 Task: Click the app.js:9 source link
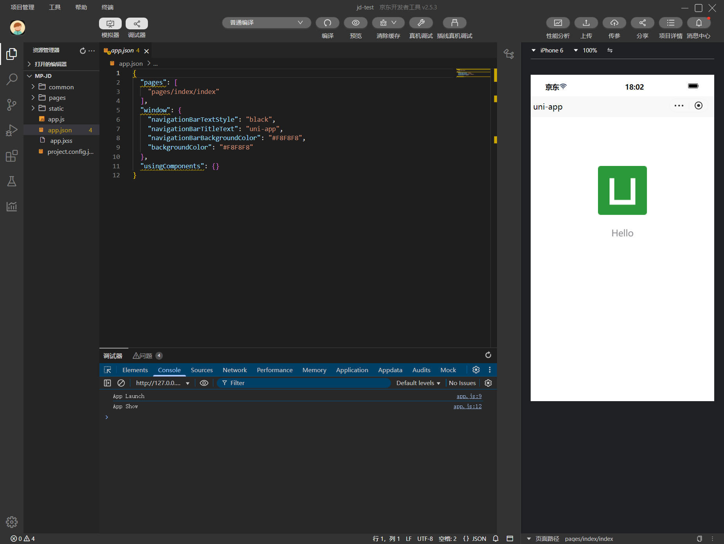click(469, 396)
